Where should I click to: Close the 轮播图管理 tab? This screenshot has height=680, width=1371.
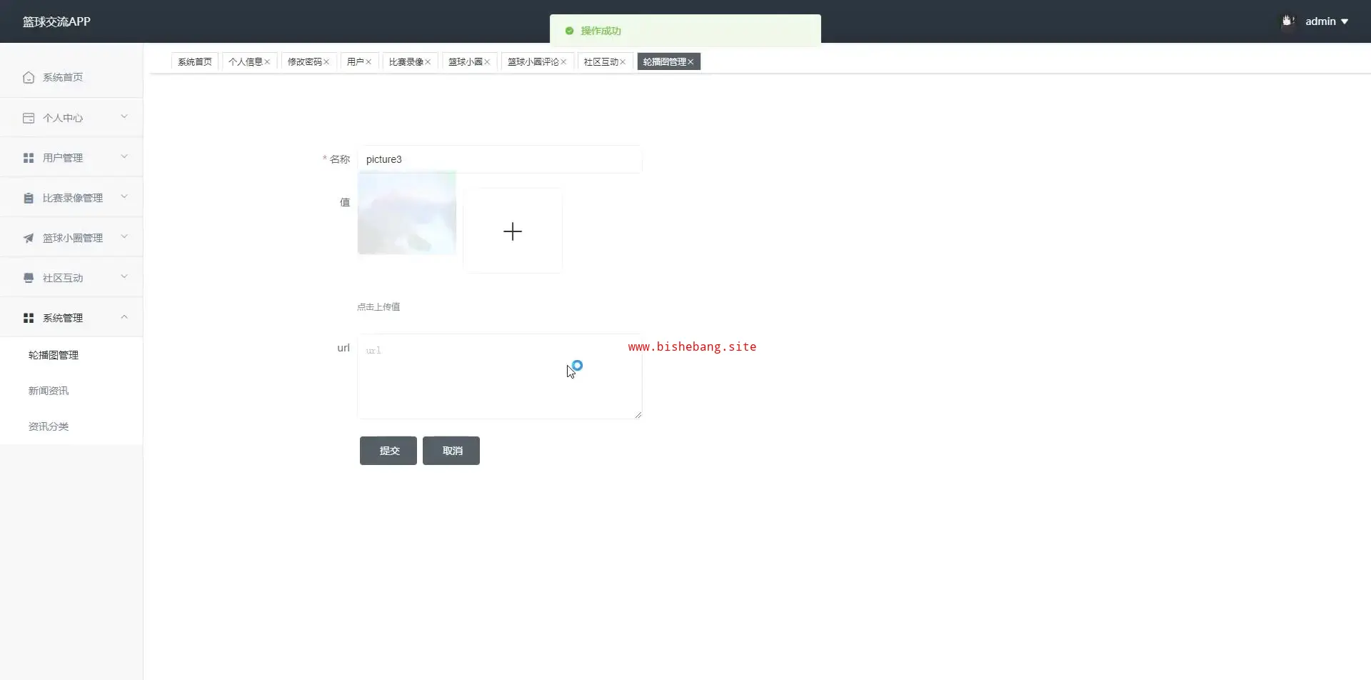tap(690, 62)
